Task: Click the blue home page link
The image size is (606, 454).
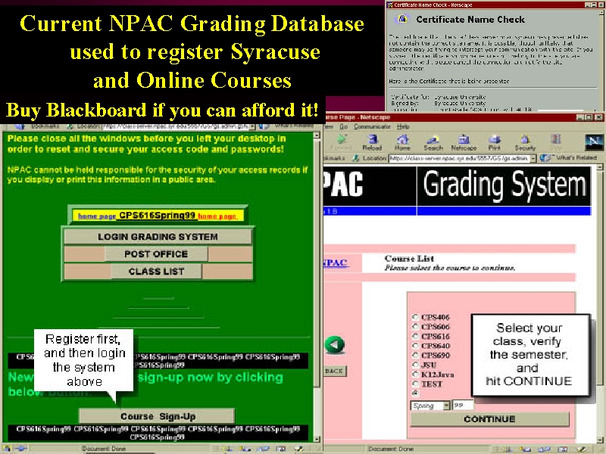Action: [x=97, y=216]
